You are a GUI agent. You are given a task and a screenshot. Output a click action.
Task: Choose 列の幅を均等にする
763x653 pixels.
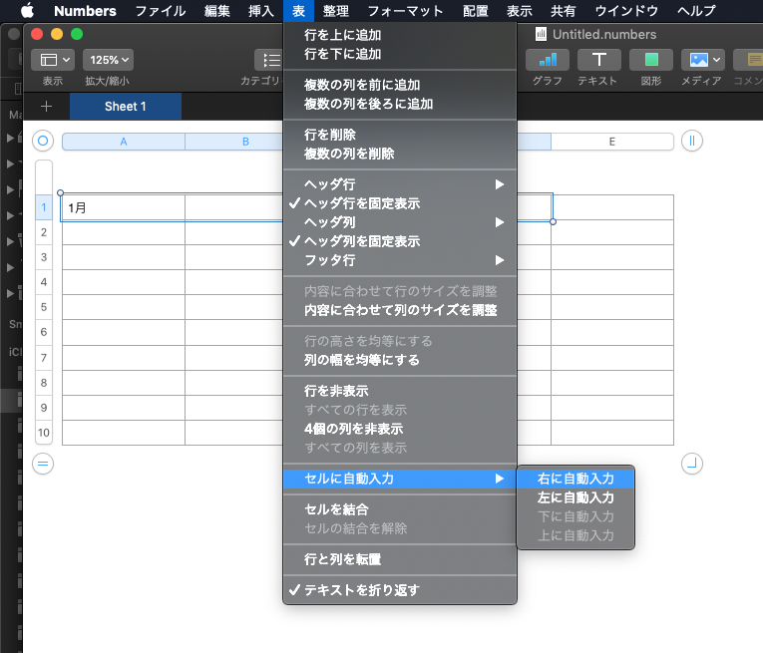(x=400, y=360)
